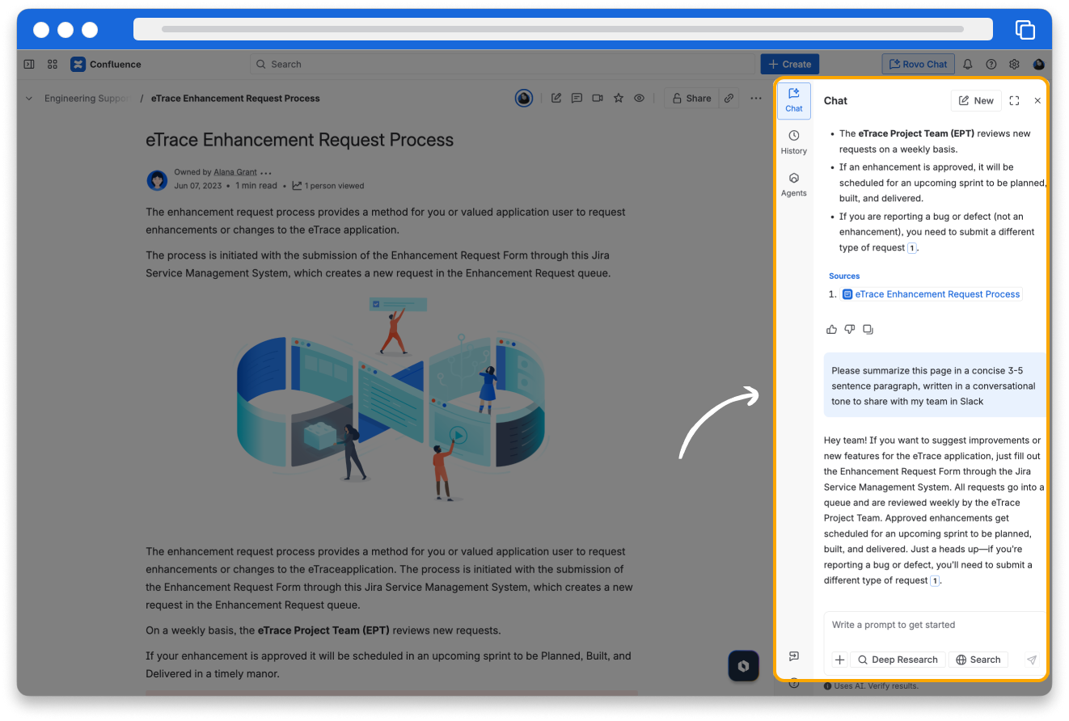The height and width of the screenshot is (721, 1069).
Task: Star this page
Action: [619, 98]
